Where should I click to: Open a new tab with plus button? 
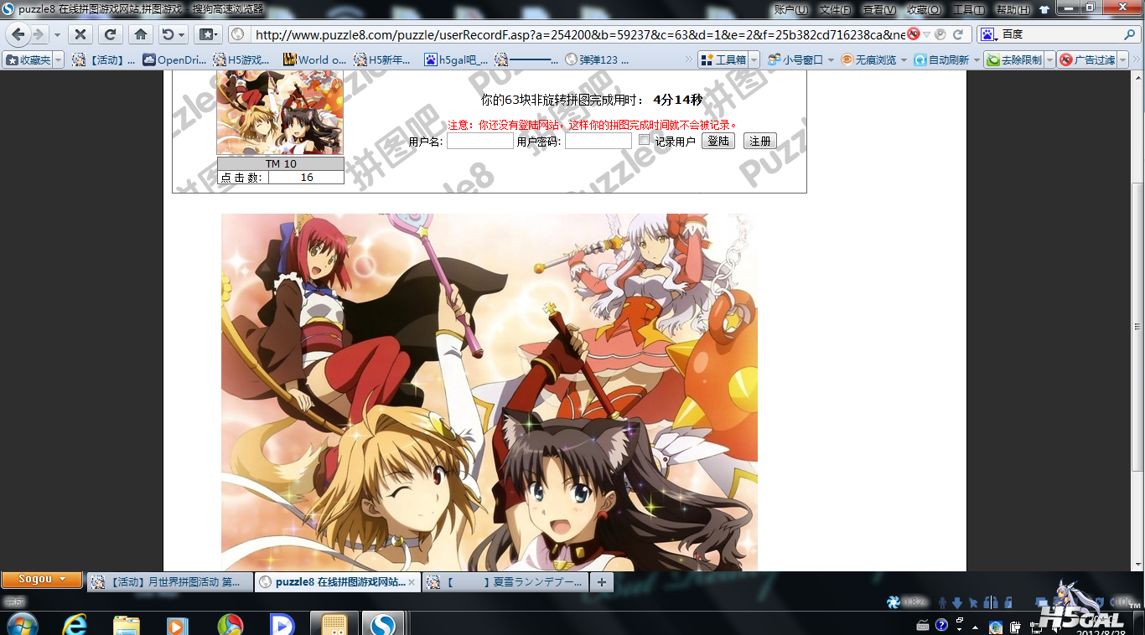602,581
